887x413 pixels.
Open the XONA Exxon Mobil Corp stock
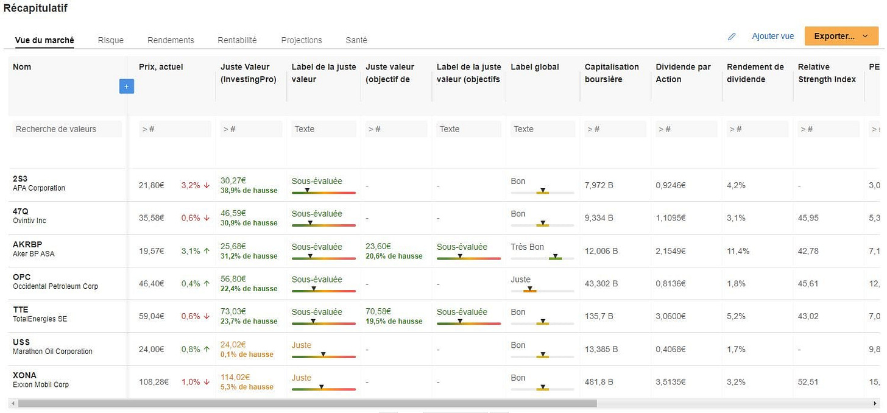(41, 379)
